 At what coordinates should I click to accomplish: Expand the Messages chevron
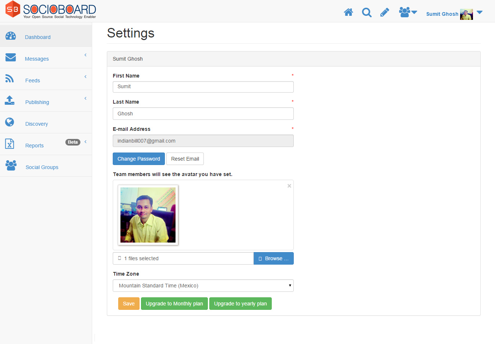[x=86, y=55]
